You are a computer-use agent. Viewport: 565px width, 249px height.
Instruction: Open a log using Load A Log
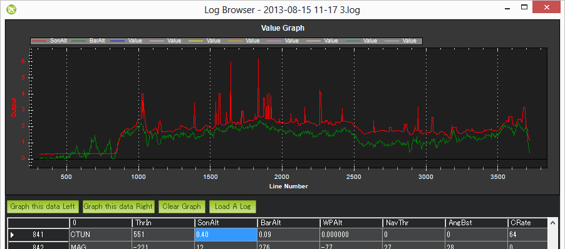pos(232,206)
